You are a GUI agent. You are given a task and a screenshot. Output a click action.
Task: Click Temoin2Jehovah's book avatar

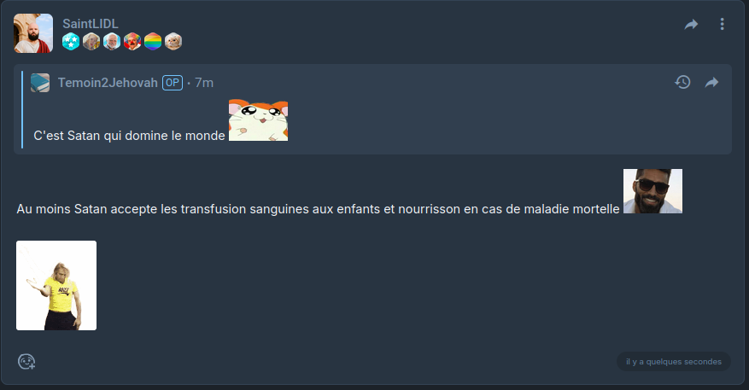[40, 83]
